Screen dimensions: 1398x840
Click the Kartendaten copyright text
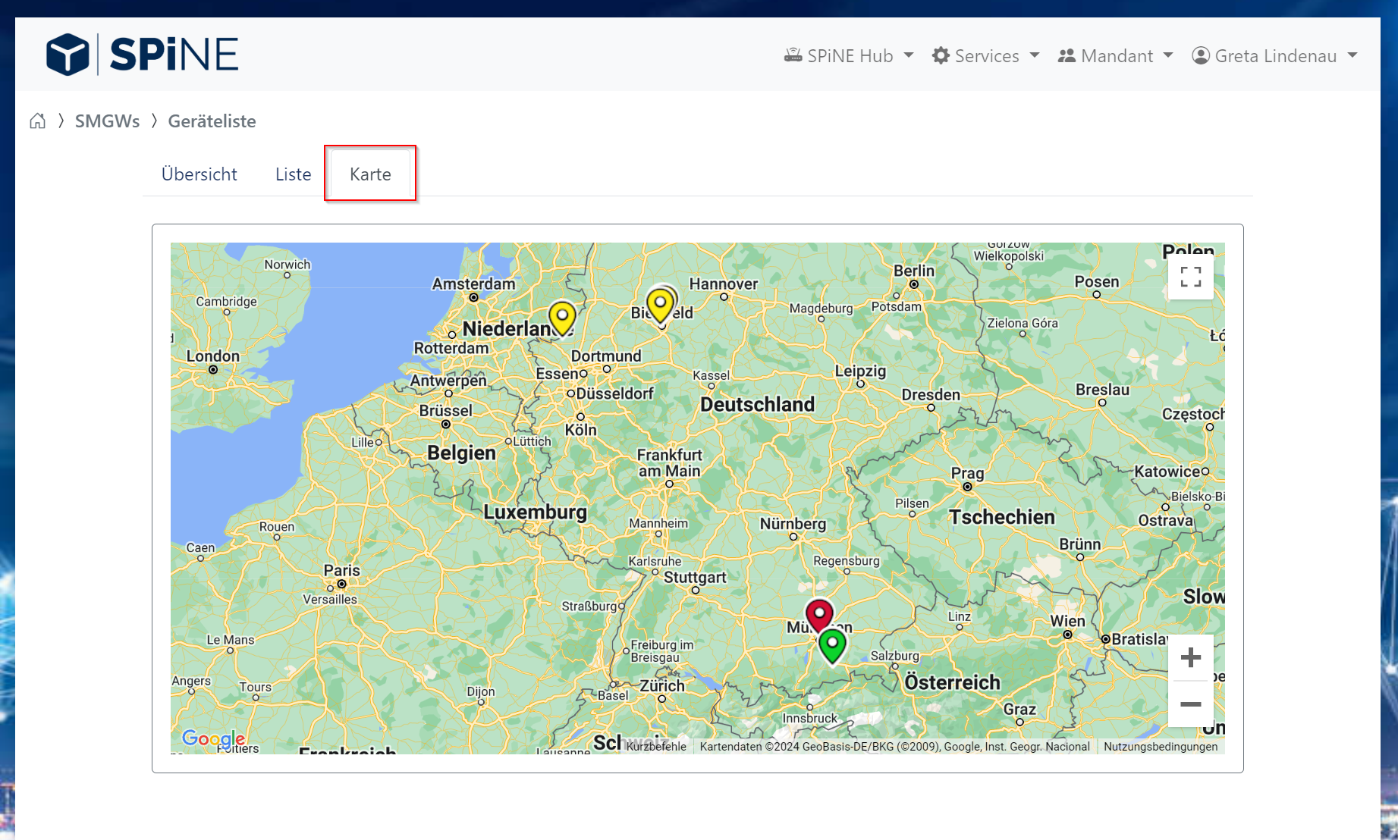click(894, 747)
